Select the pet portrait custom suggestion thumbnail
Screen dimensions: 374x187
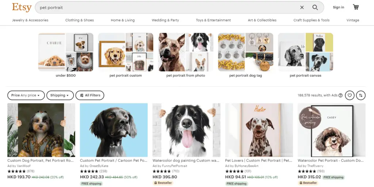pyautogui.click(x=126, y=52)
